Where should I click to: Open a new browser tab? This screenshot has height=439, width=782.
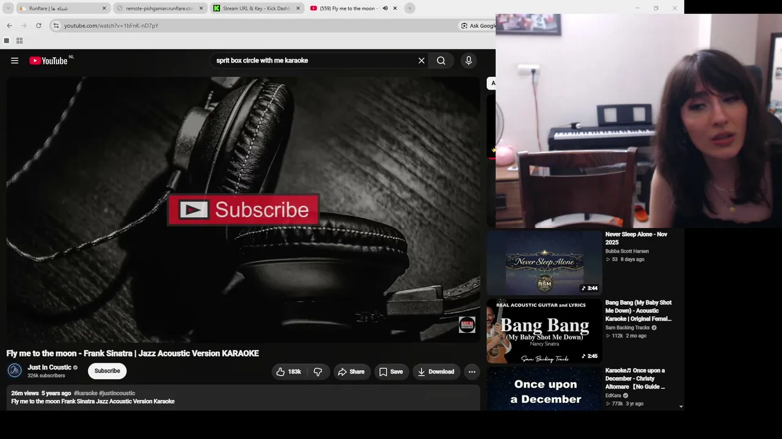coord(410,9)
